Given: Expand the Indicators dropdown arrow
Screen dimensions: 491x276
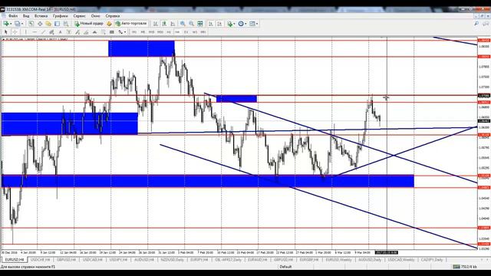Looking at the screenshot, I should (x=235, y=24).
